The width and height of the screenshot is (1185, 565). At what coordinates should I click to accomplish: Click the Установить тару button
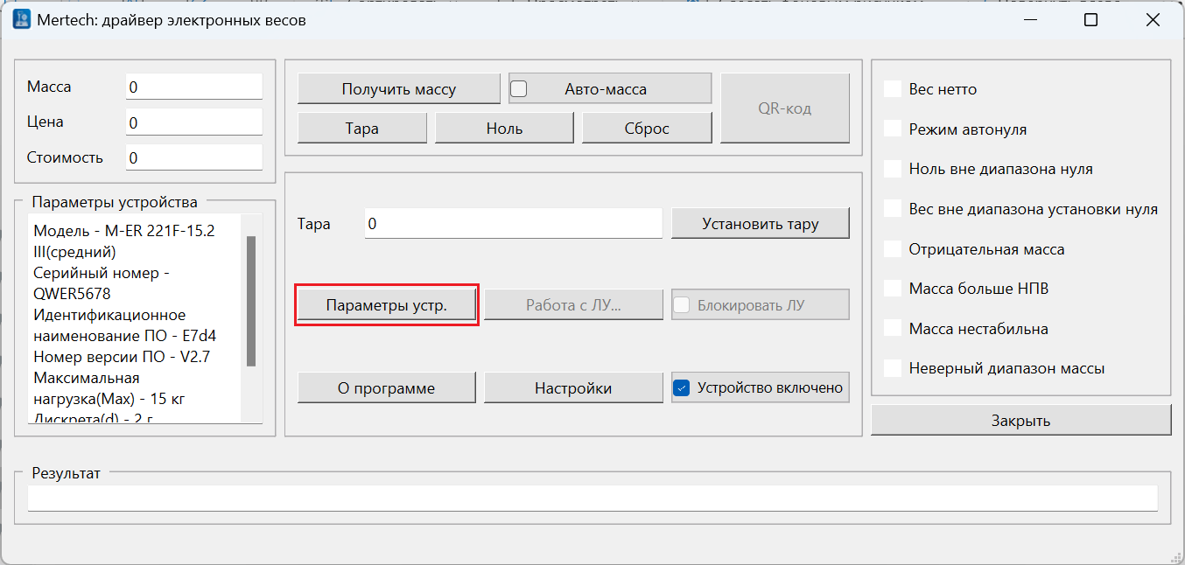(761, 223)
